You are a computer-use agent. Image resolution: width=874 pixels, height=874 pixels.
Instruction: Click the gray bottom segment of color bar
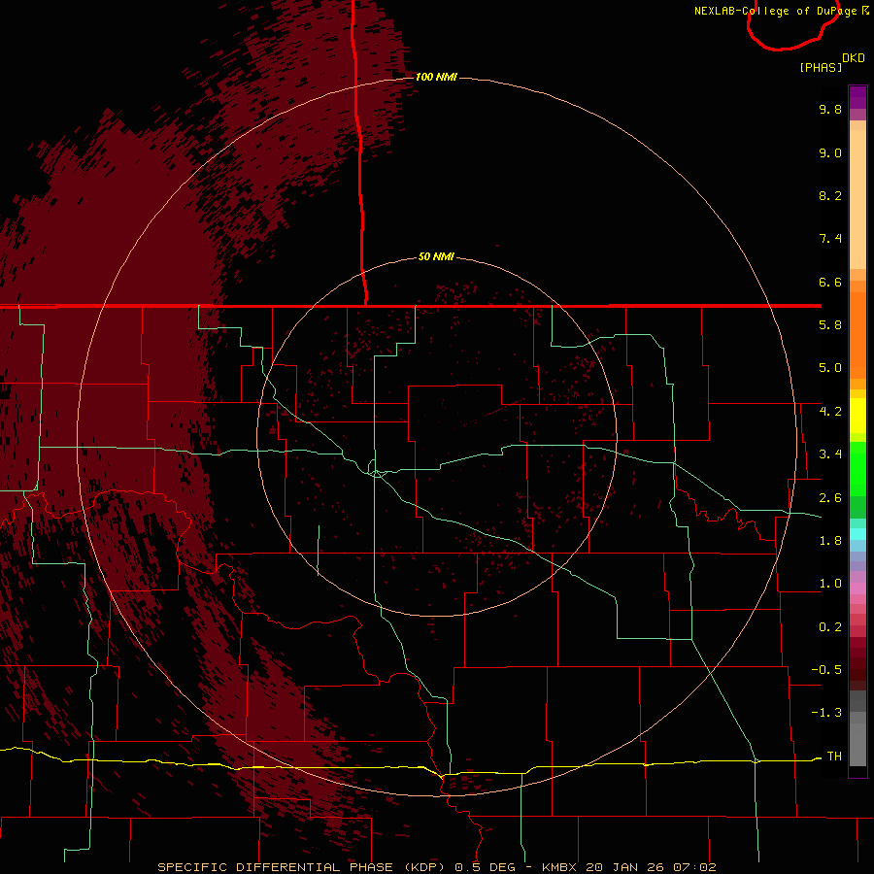[857, 744]
